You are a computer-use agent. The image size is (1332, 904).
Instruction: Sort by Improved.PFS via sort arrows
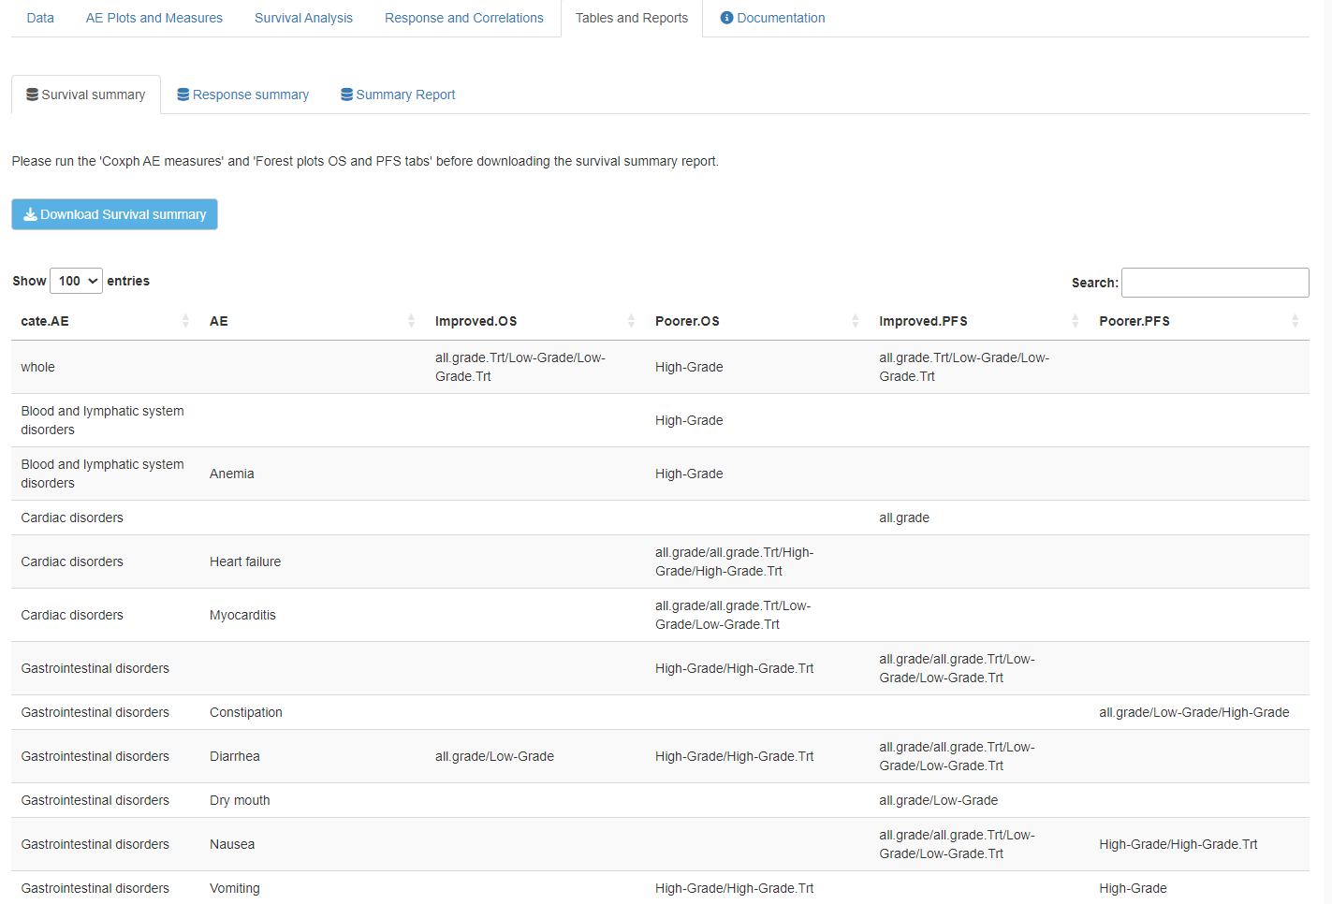pyautogui.click(x=1075, y=321)
